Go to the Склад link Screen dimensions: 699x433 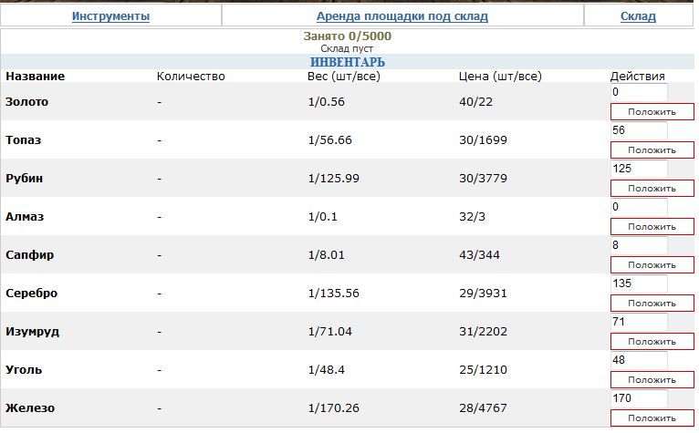click(637, 16)
